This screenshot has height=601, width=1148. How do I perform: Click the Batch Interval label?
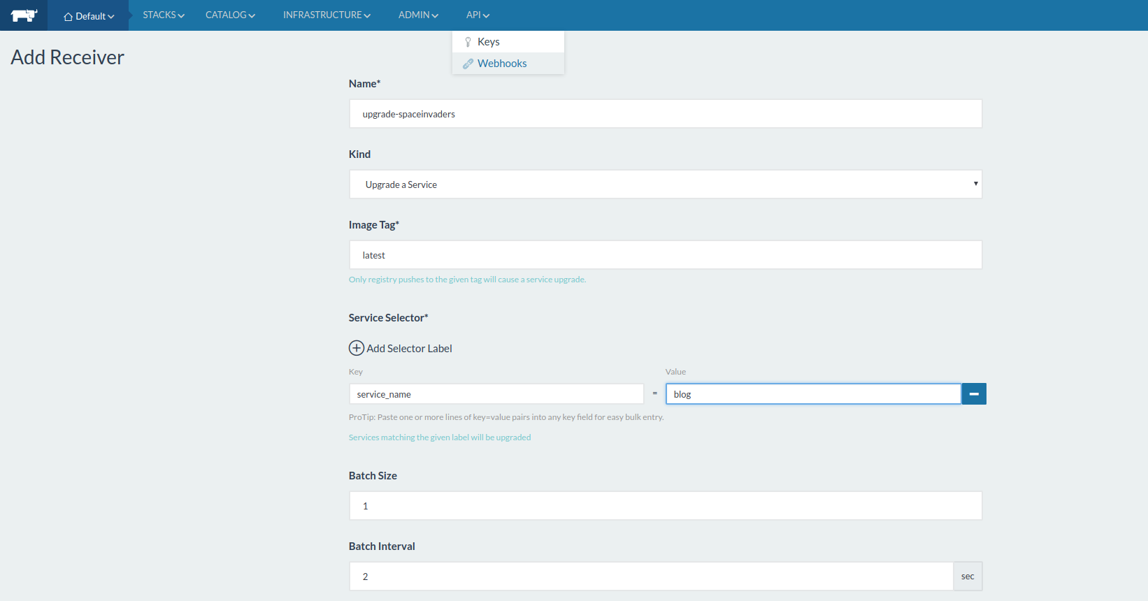click(382, 546)
